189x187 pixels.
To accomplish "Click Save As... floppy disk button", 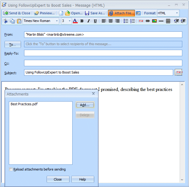I will pyautogui.click(x=95, y=13).
